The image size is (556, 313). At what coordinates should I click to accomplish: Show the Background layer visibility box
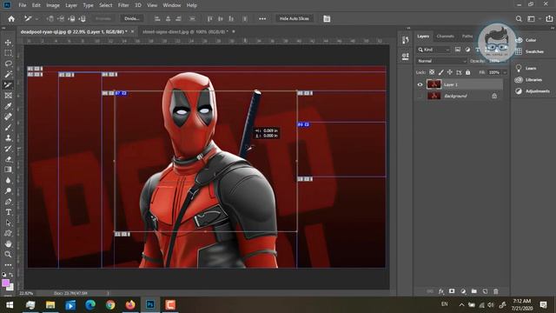[x=420, y=96]
